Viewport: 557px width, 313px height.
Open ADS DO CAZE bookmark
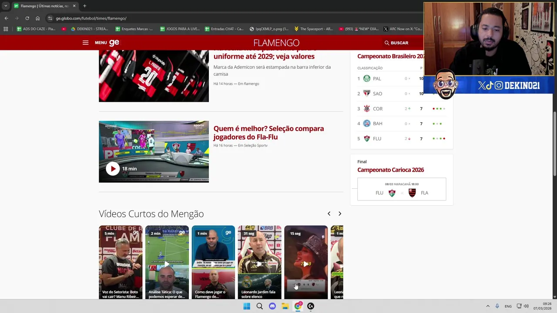point(36,29)
